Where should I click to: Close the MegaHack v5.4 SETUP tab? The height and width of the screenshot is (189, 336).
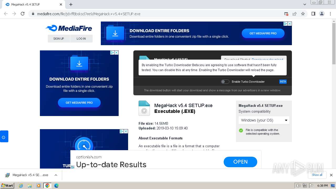(61, 4)
